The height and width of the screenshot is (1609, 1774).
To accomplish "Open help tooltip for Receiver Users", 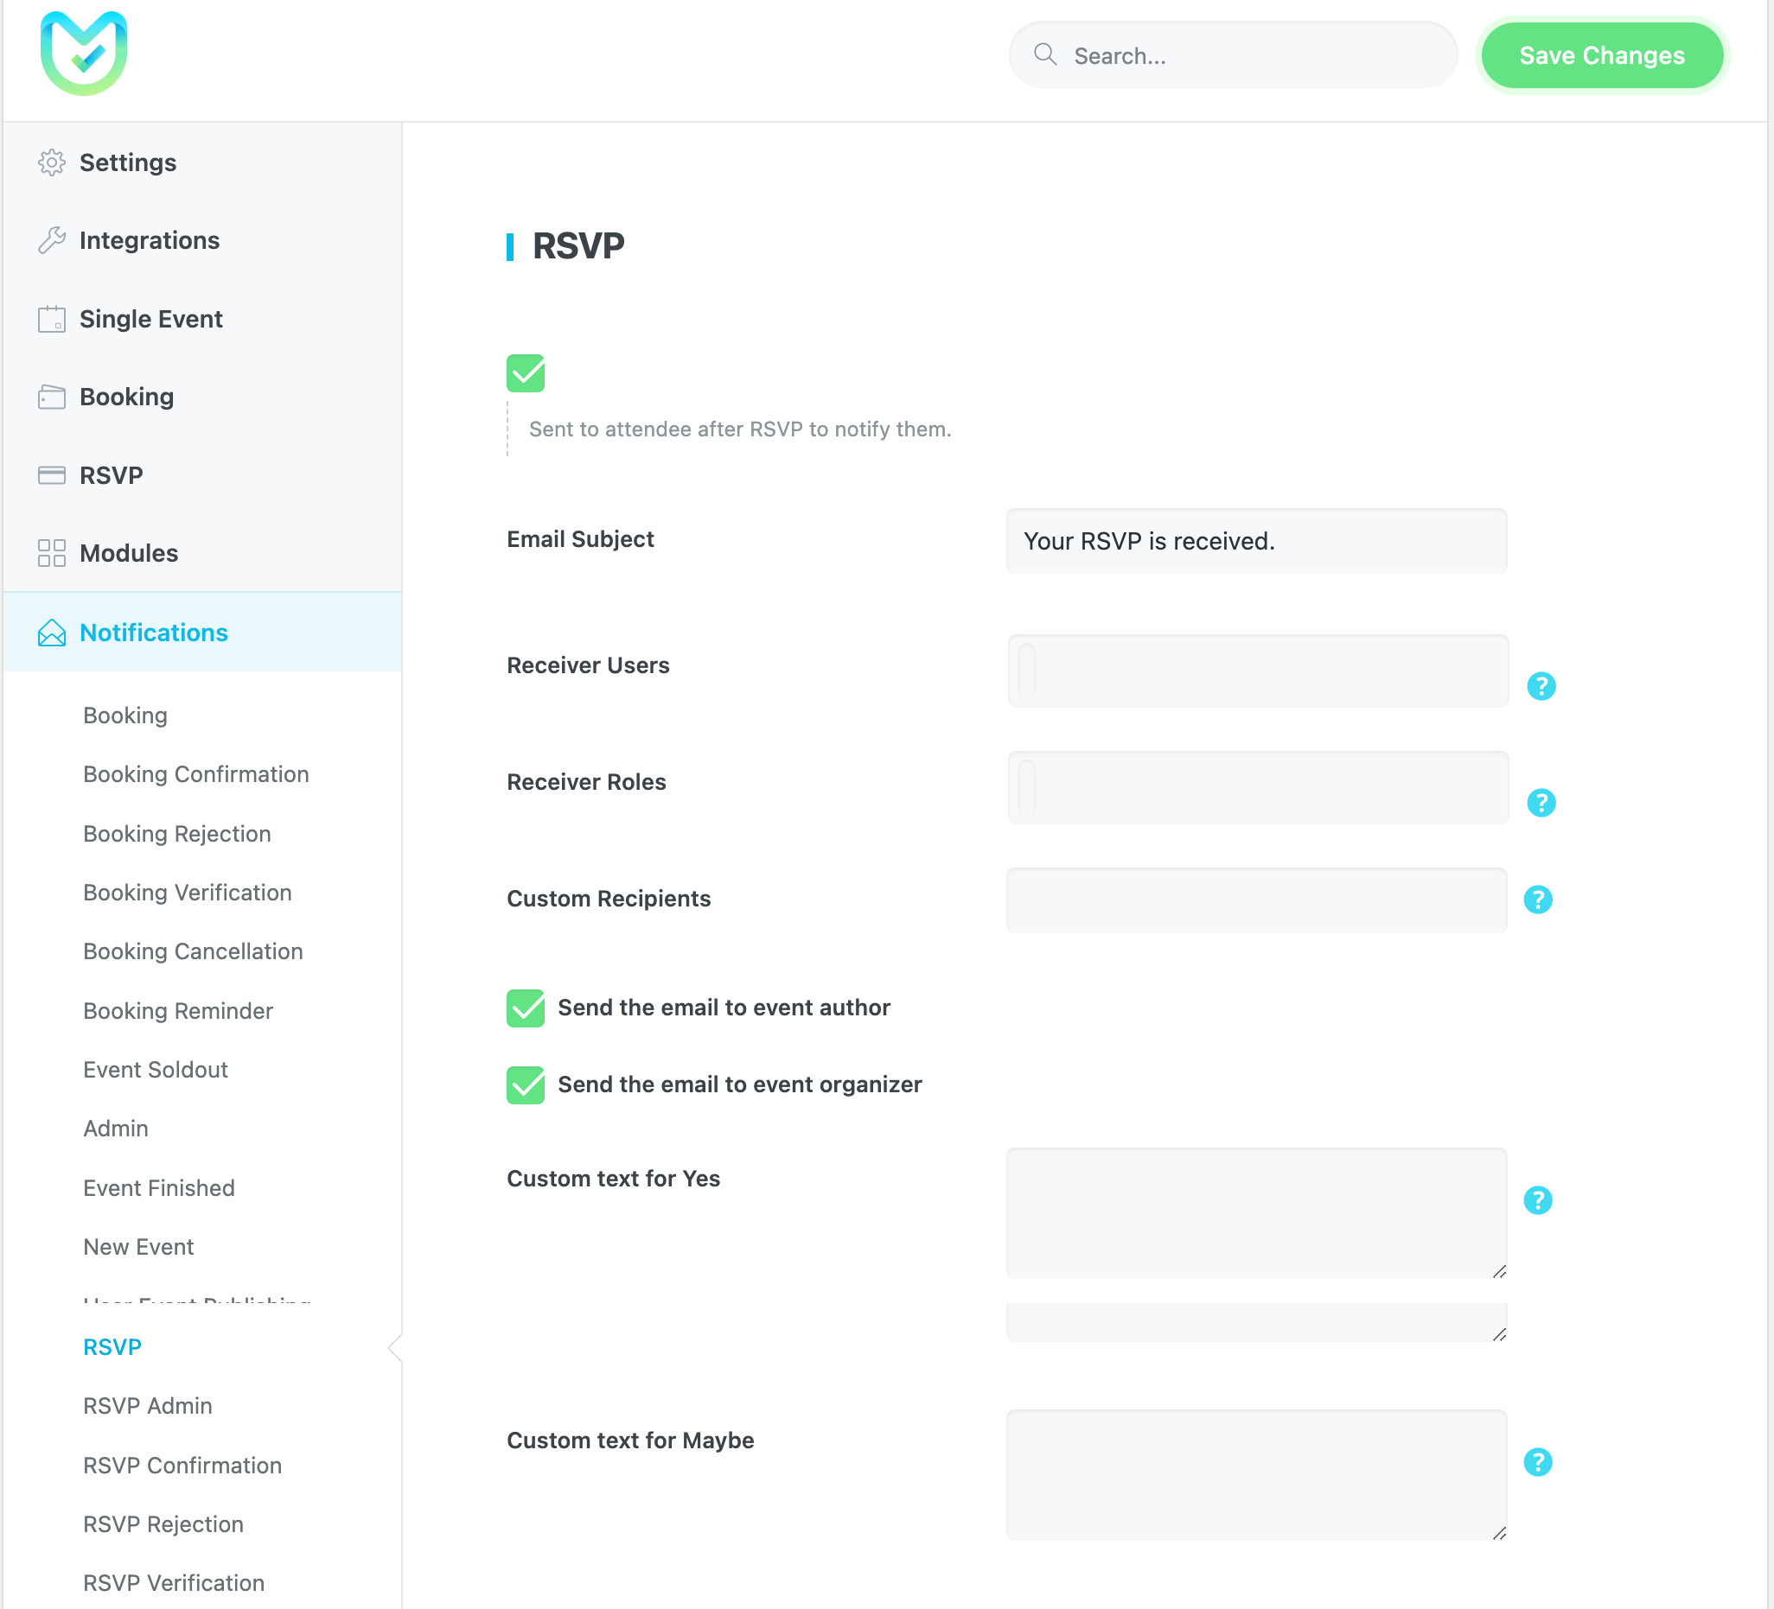I will tap(1541, 686).
